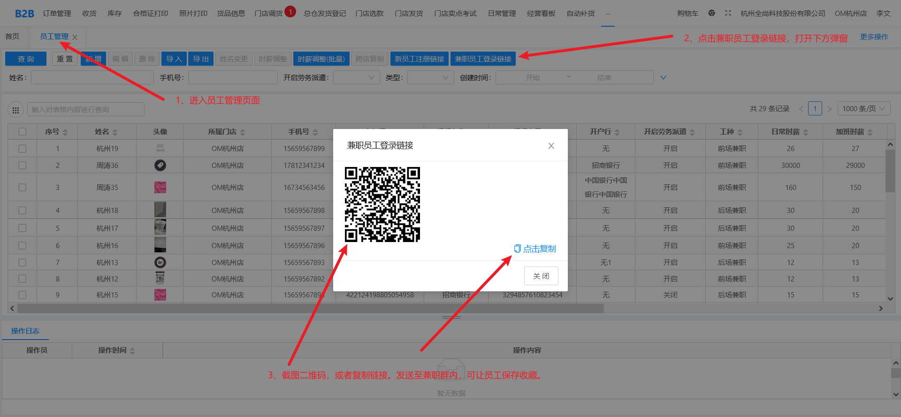Expand more filters with blue chevron

(x=663, y=78)
